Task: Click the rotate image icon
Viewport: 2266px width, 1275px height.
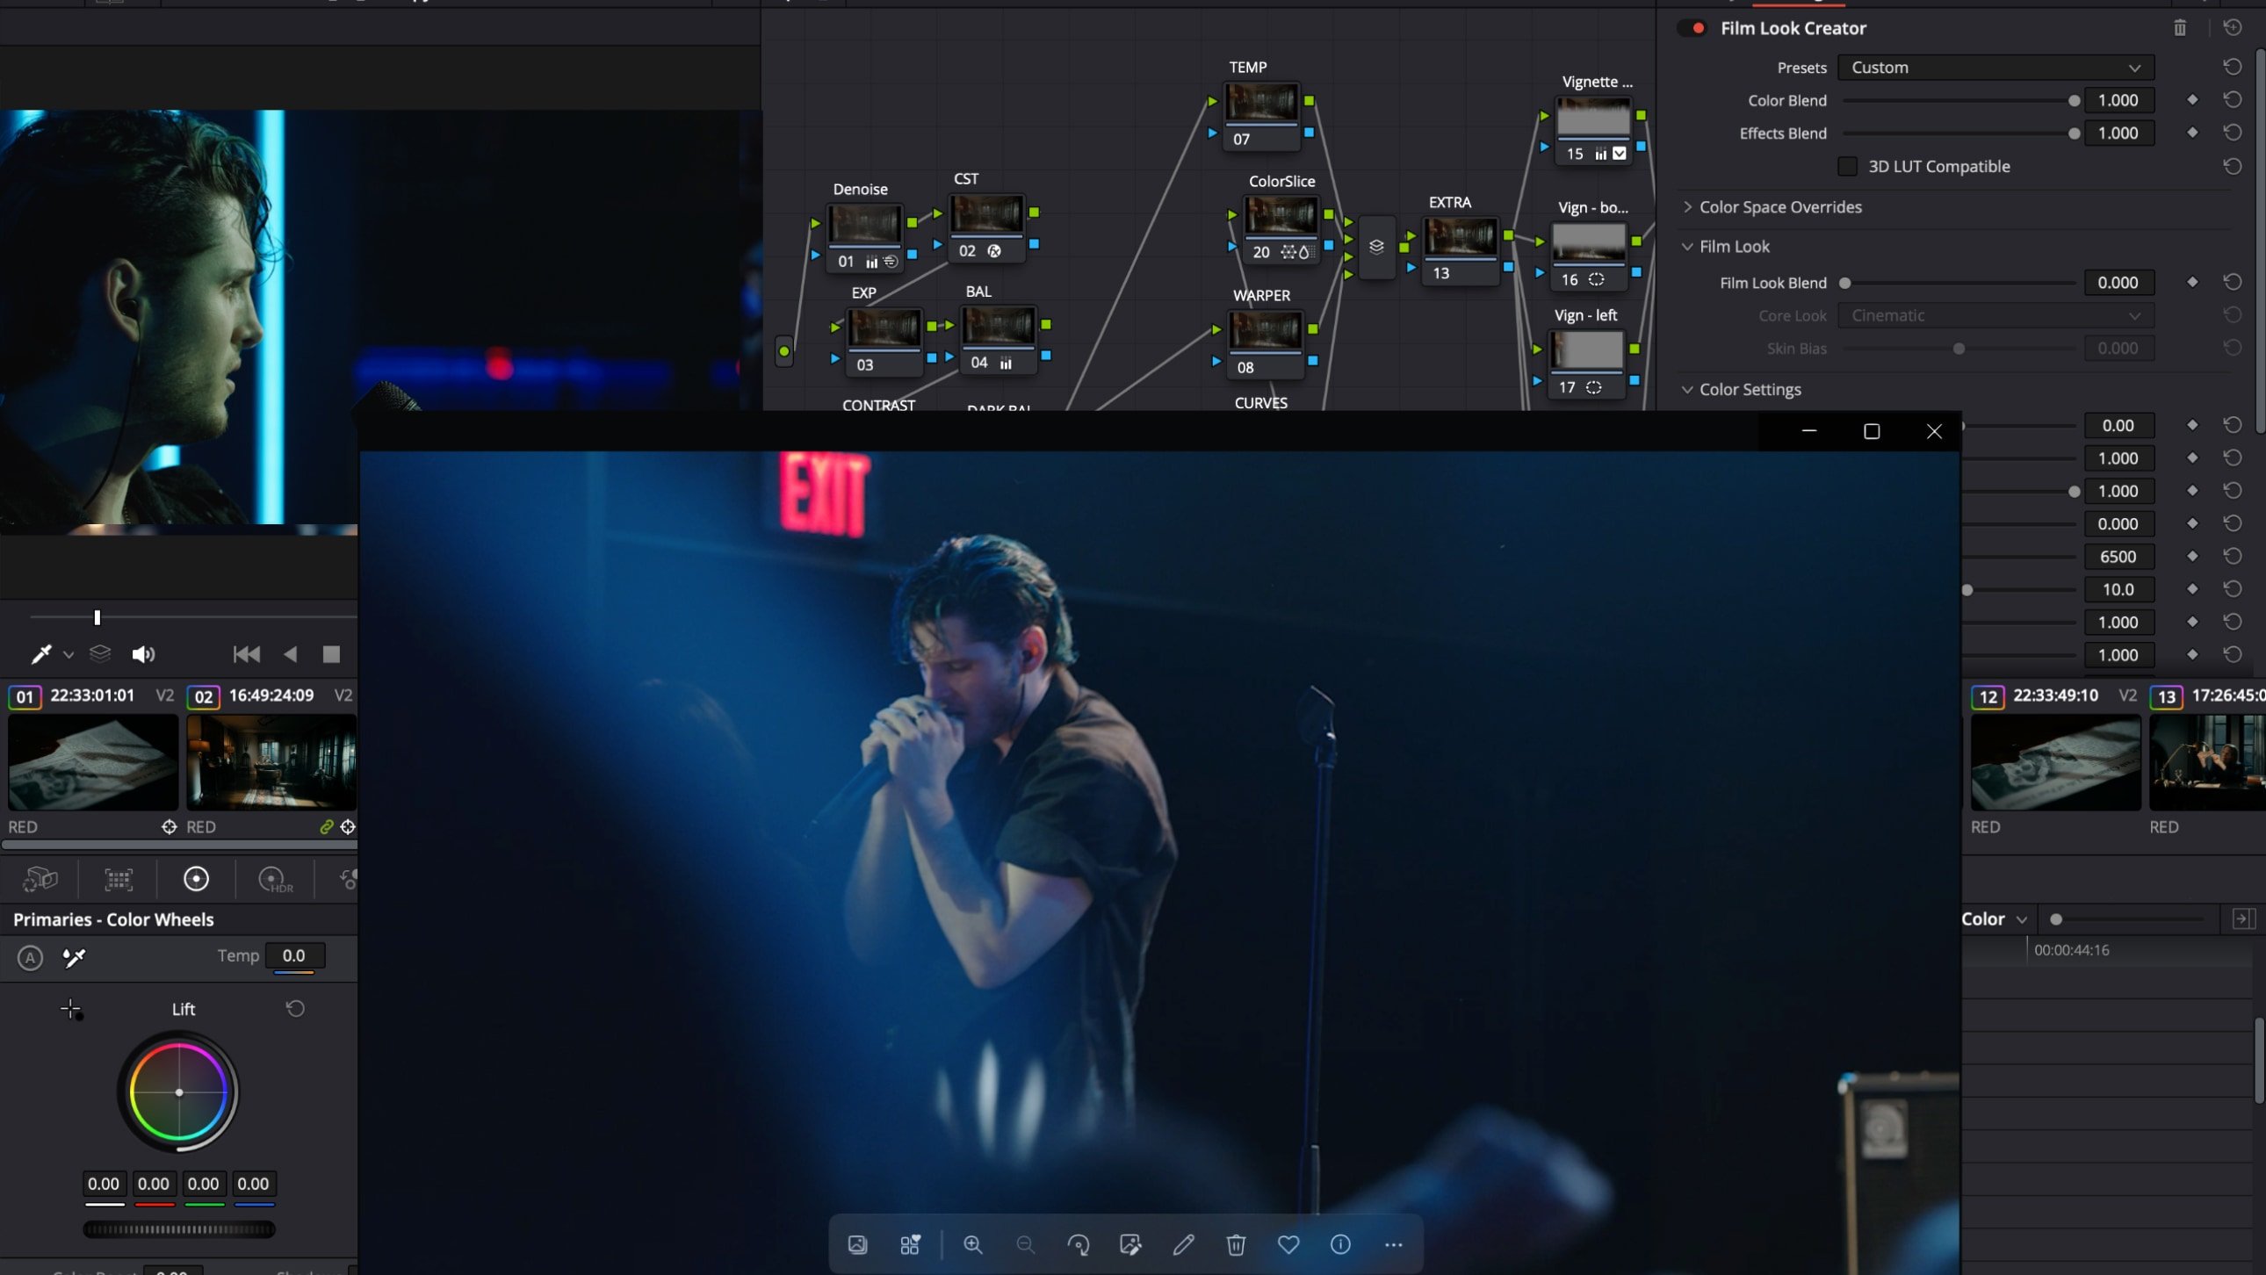Action: coord(1078,1244)
